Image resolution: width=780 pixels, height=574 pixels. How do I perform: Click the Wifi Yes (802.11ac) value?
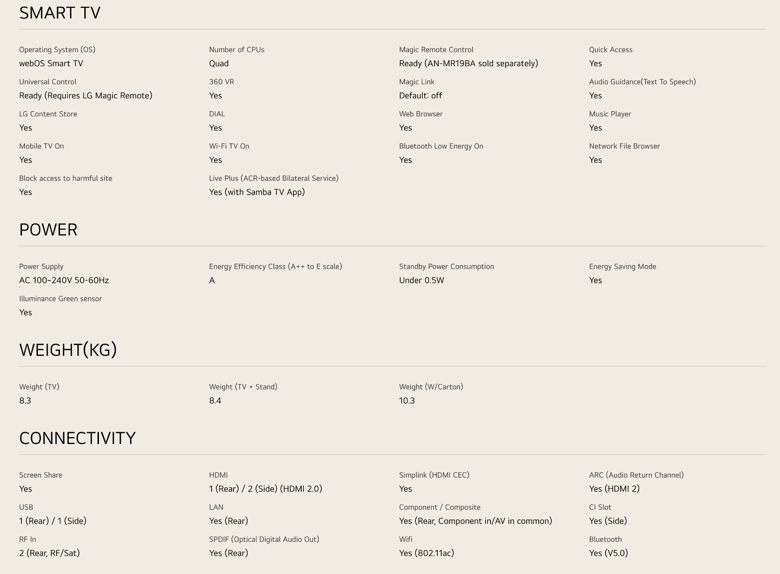point(426,553)
